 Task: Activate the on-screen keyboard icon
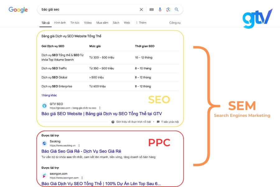152,10
